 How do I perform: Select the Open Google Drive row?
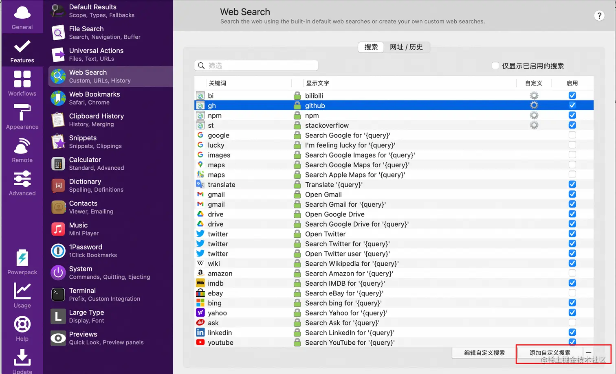pos(394,214)
